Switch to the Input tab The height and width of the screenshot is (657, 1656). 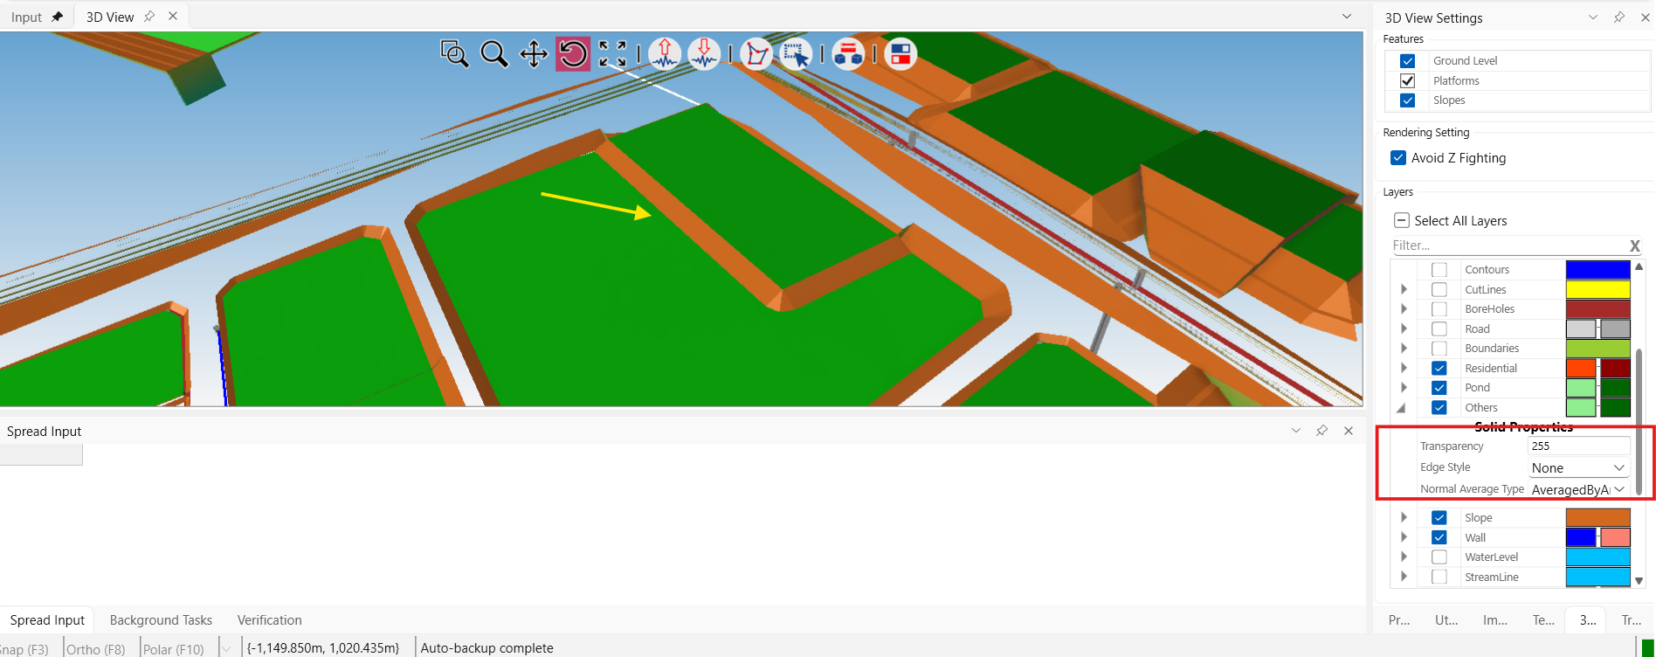point(26,17)
